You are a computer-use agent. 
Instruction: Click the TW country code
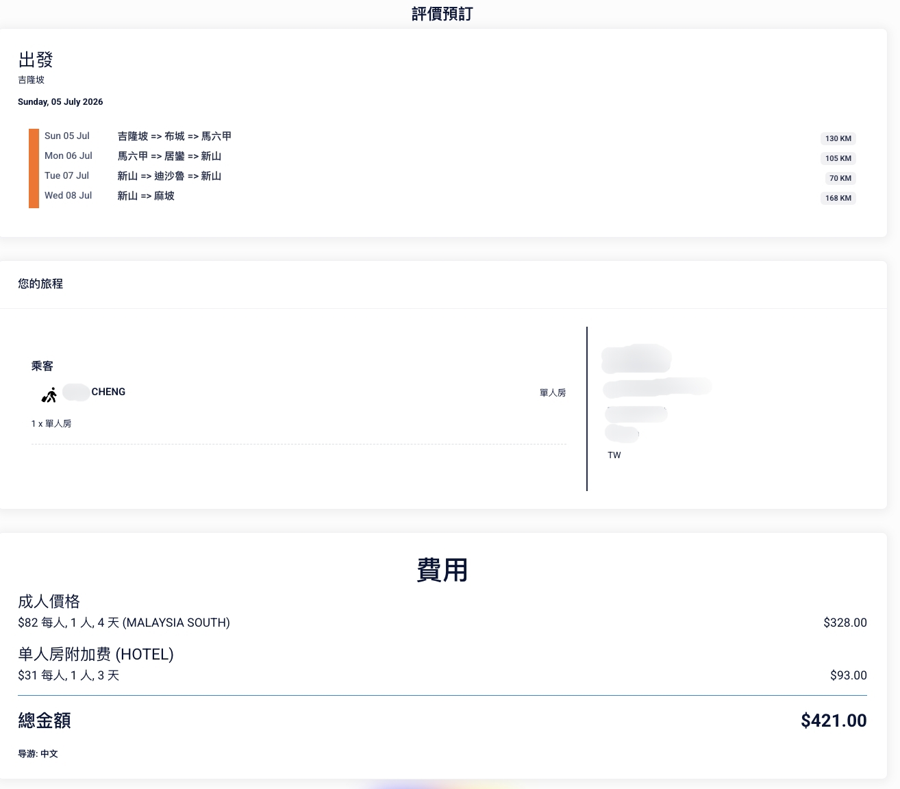point(614,455)
